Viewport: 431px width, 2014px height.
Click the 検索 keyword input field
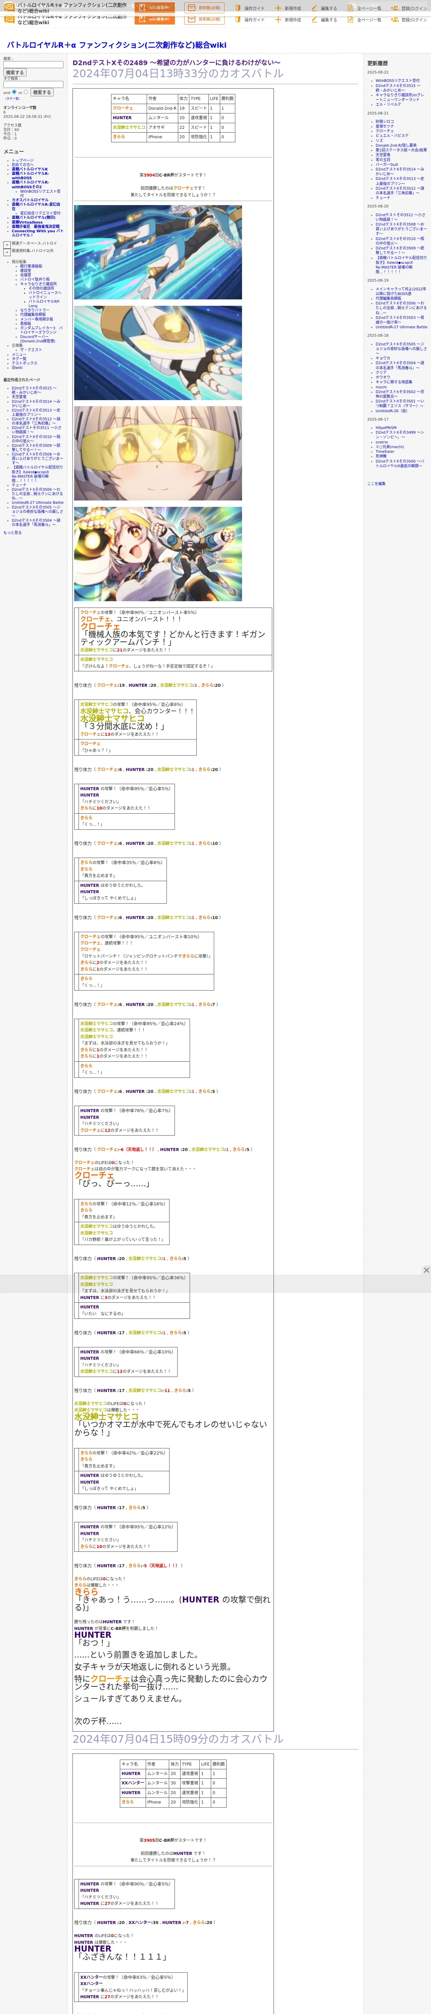(33, 65)
